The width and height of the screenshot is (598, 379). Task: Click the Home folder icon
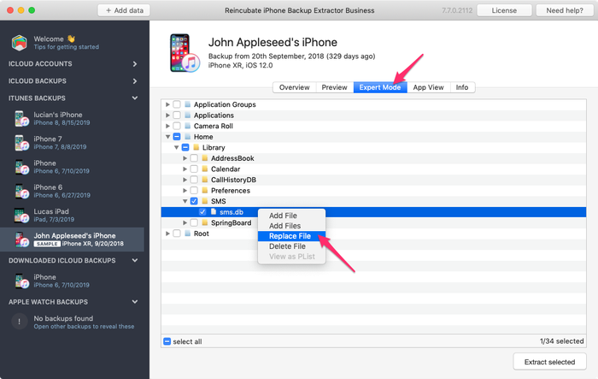pyautogui.click(x=187, y=136)
